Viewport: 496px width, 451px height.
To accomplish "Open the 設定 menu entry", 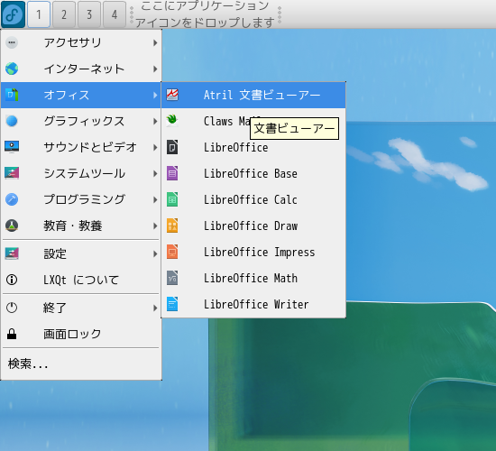I will (81, 253).
